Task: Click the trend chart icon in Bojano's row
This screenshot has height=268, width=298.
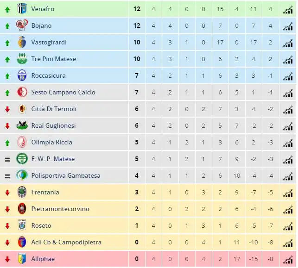Action: coord(288,26)
